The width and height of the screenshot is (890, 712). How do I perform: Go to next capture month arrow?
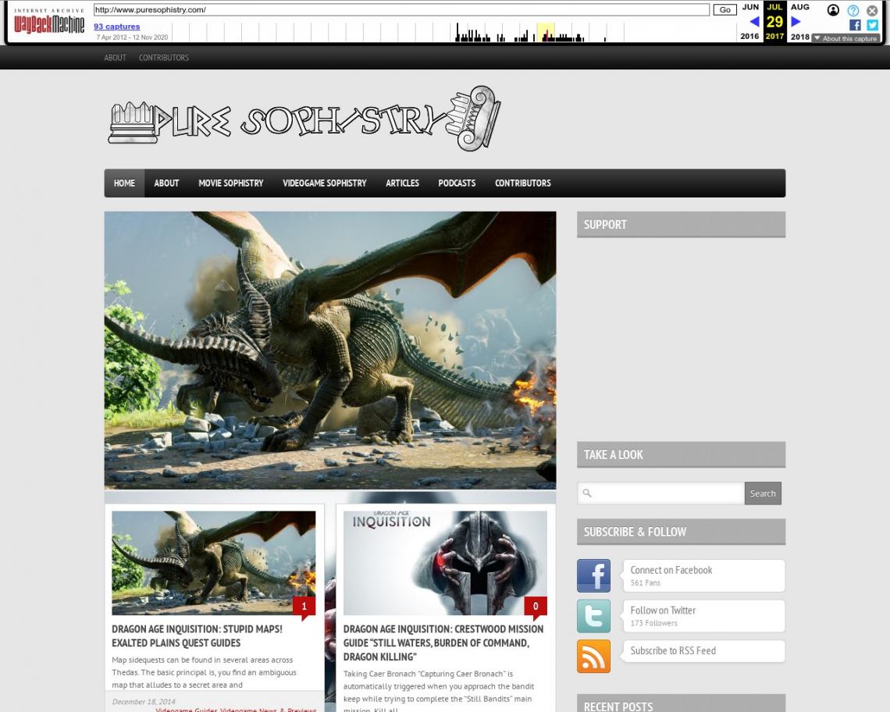coord(796,22)
